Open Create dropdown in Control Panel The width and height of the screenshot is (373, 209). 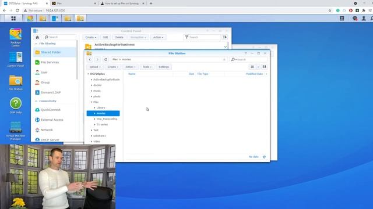point(91,37)
